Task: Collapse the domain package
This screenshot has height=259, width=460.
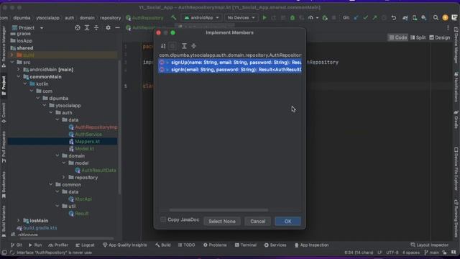Action: click(x=57, y=156)
